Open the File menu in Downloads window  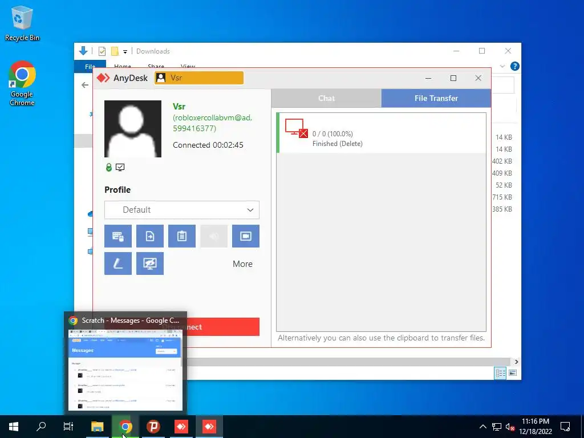click(90, 66)
